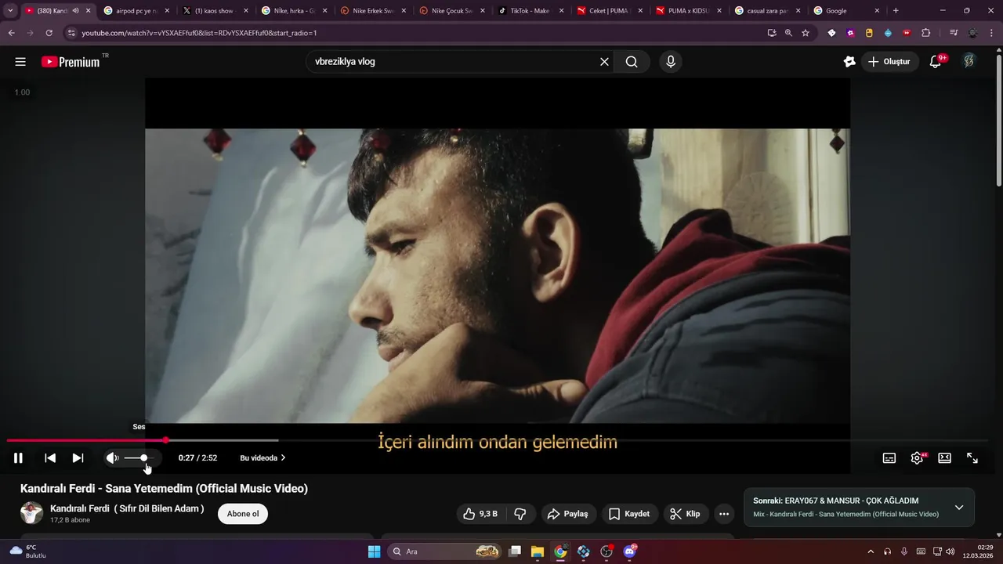Viewport: 1003px width, 564px height.
Task: Toggle subtitles with the captions button
Action: pyautogui.click(x=889, y=458)
